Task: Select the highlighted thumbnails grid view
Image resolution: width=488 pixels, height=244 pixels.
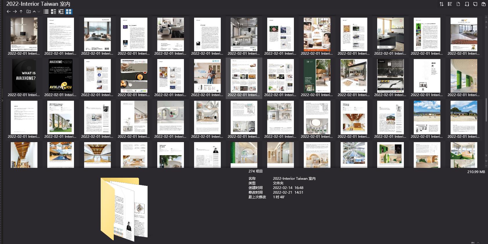Action: pyautogui.click(x=69, y=12)
